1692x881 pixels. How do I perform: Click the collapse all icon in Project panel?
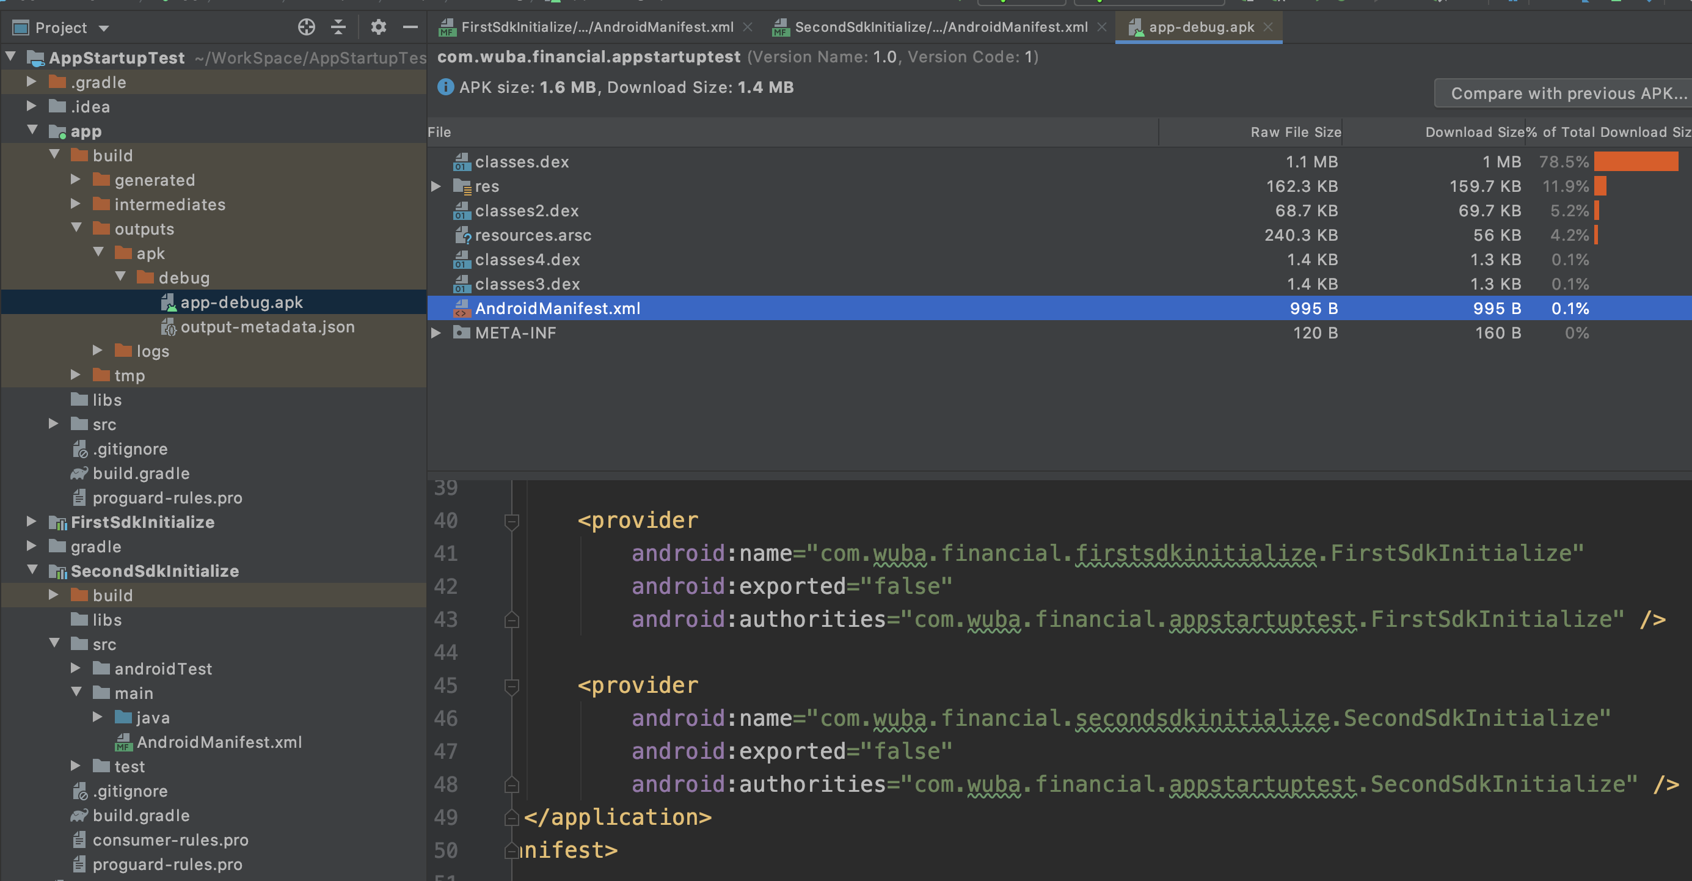338,27
